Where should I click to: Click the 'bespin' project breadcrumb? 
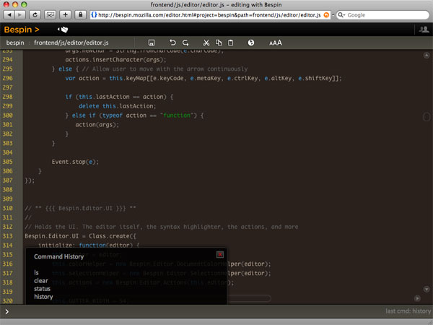pyautogui.click(x=15, y=43)
